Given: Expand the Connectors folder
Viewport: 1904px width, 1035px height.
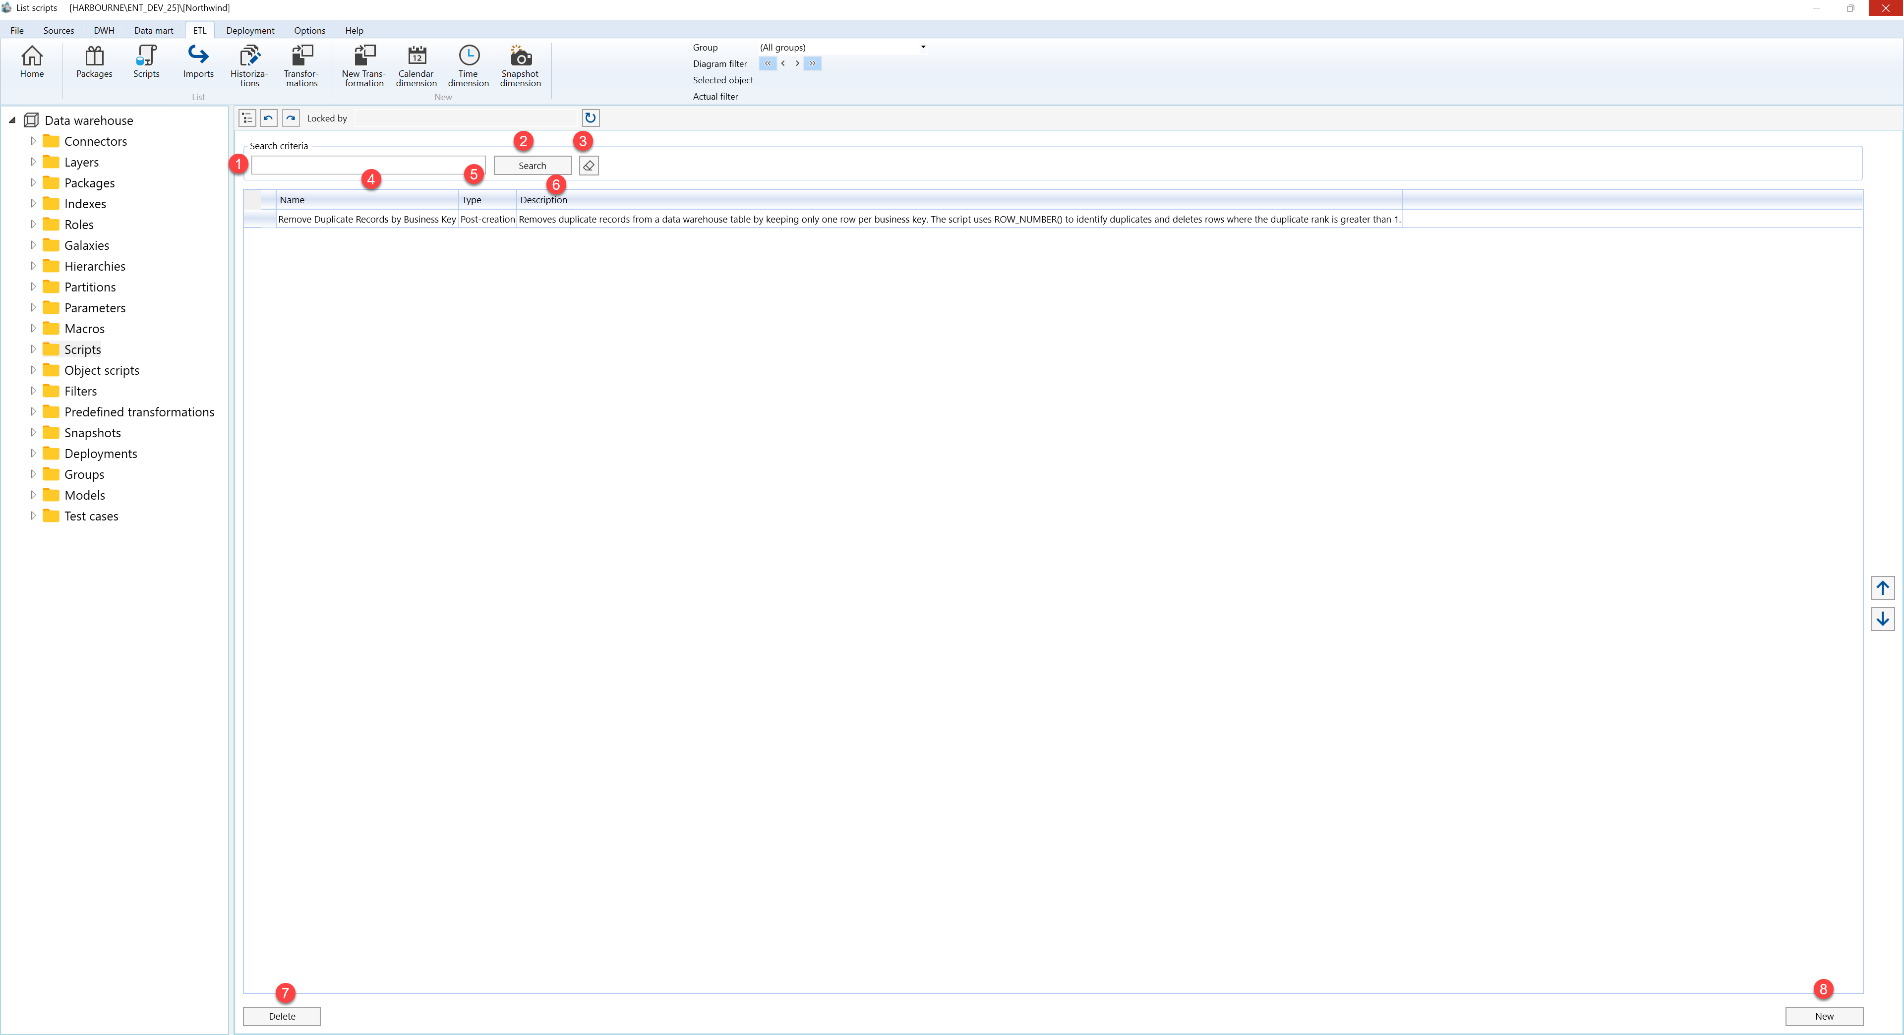Looking at the screenshot, I should 33,140.
